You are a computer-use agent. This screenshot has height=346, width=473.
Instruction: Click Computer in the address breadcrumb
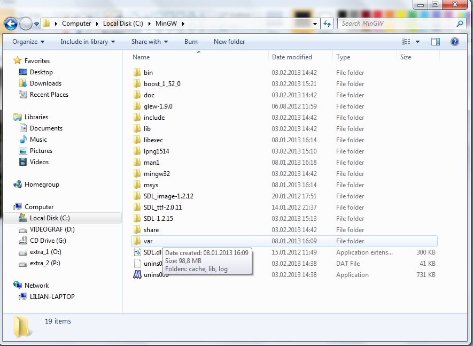[x=76, y=24]
